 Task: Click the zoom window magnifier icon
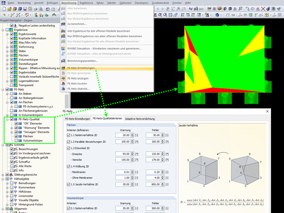pyautogui.click(x=160, y=15)
